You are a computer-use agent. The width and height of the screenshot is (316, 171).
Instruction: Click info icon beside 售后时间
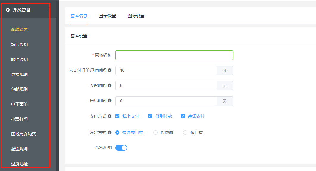point(110,101)
